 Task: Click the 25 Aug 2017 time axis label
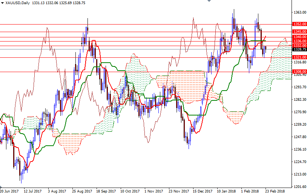tap(82, 191)
